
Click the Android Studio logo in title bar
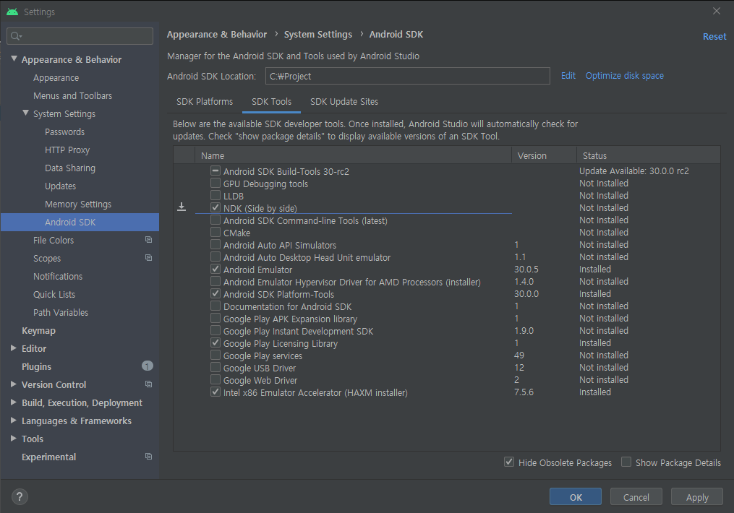coord(12,12)
